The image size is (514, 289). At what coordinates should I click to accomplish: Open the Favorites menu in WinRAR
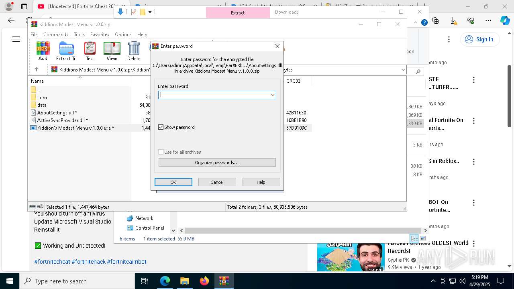click(x=100, y=35)
